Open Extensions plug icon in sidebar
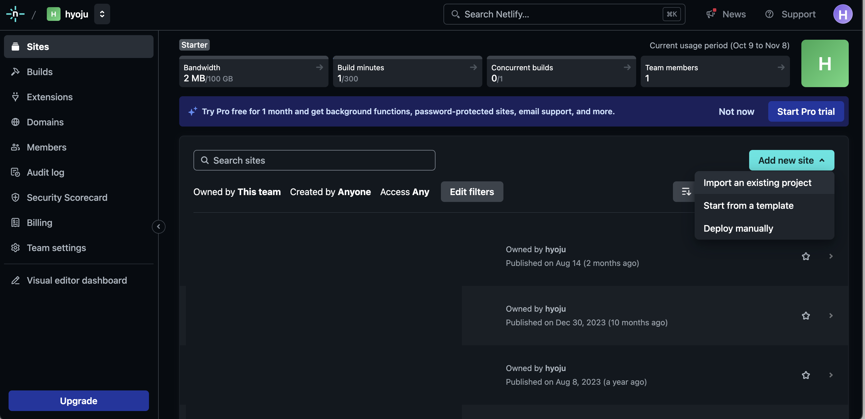 (15, 97)
